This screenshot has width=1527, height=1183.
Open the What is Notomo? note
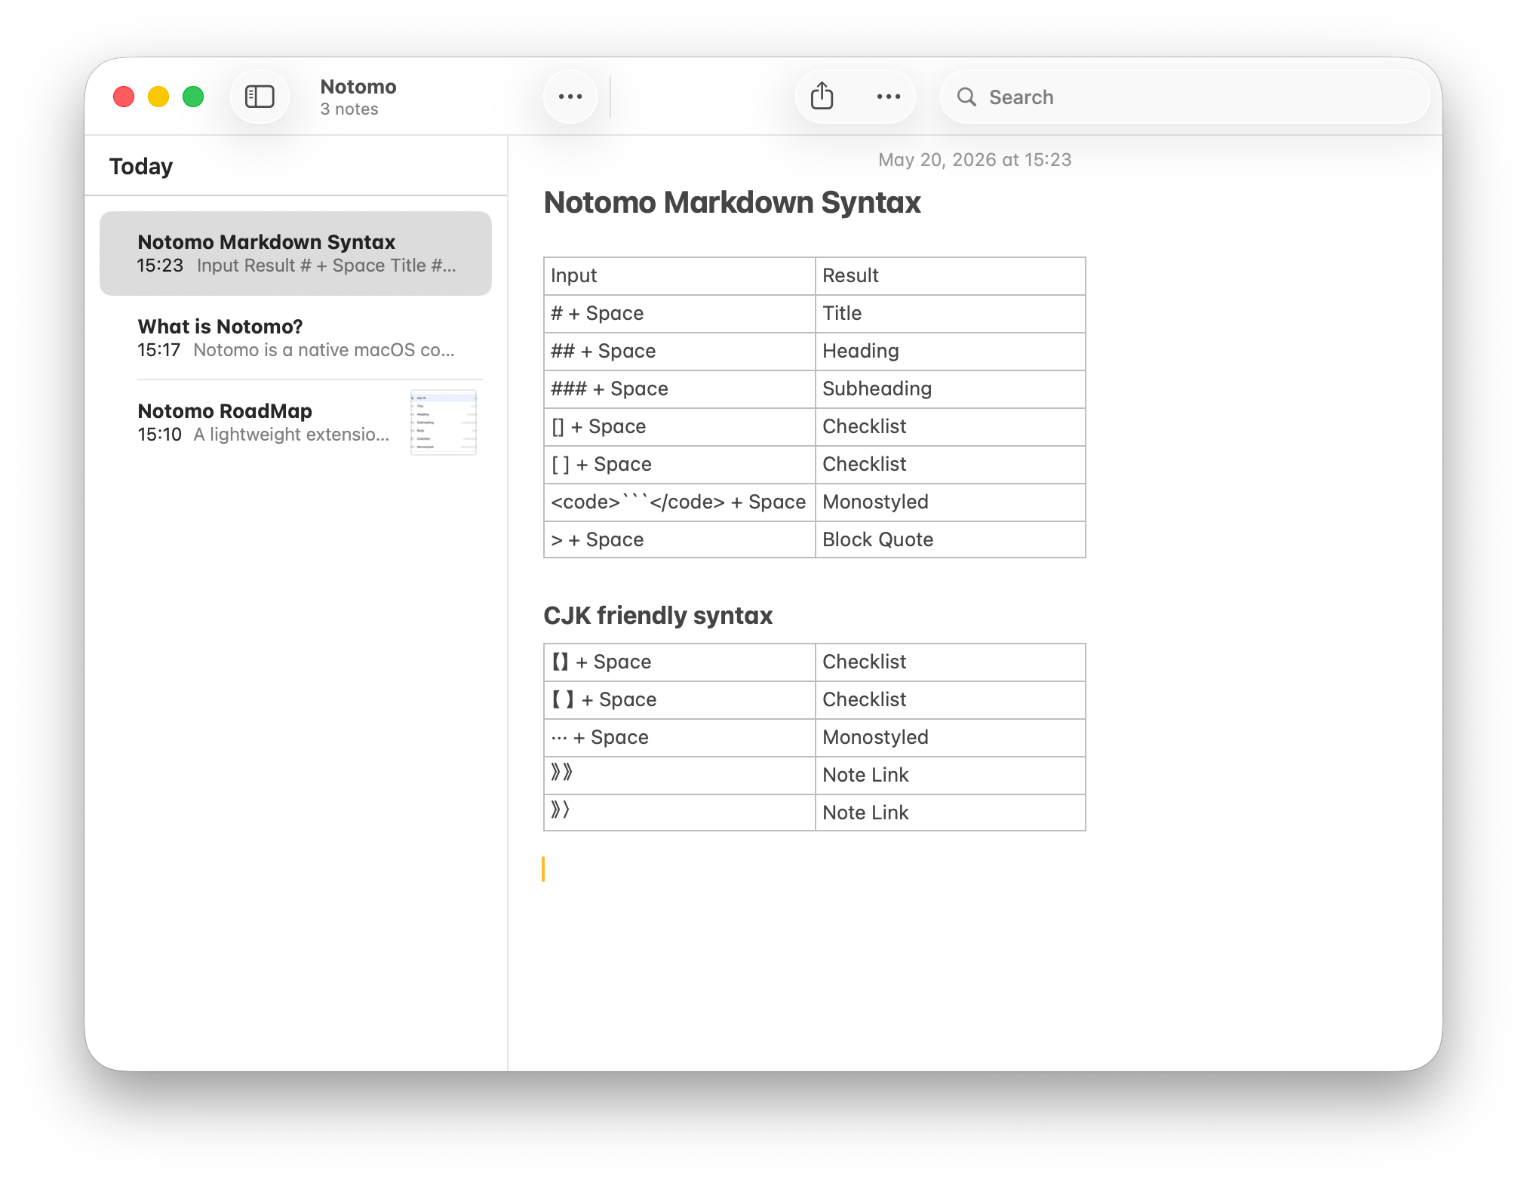click(x=296, y=338)
